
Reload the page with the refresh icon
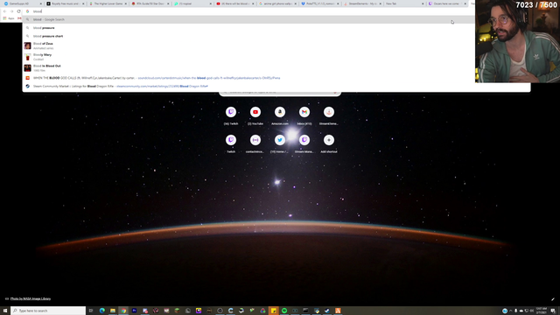pyautogui.click(x=19, y=11)
